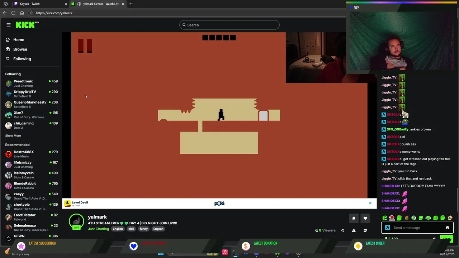459x258 pixels.
Task: Open emoji picker in chat input
Action: tap(447, 228)
